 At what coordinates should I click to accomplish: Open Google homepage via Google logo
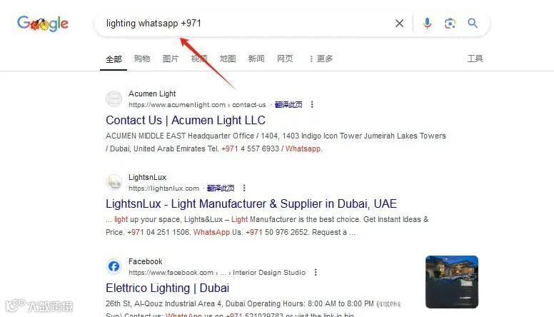pyautogui.click(x=43, y=24)
